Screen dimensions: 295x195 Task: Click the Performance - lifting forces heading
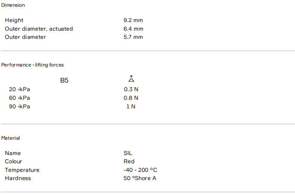point(32,65)
